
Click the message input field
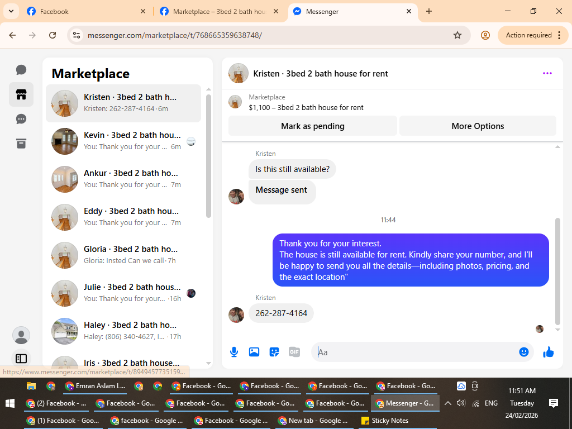pyautogui.click(x=416, y=352)
